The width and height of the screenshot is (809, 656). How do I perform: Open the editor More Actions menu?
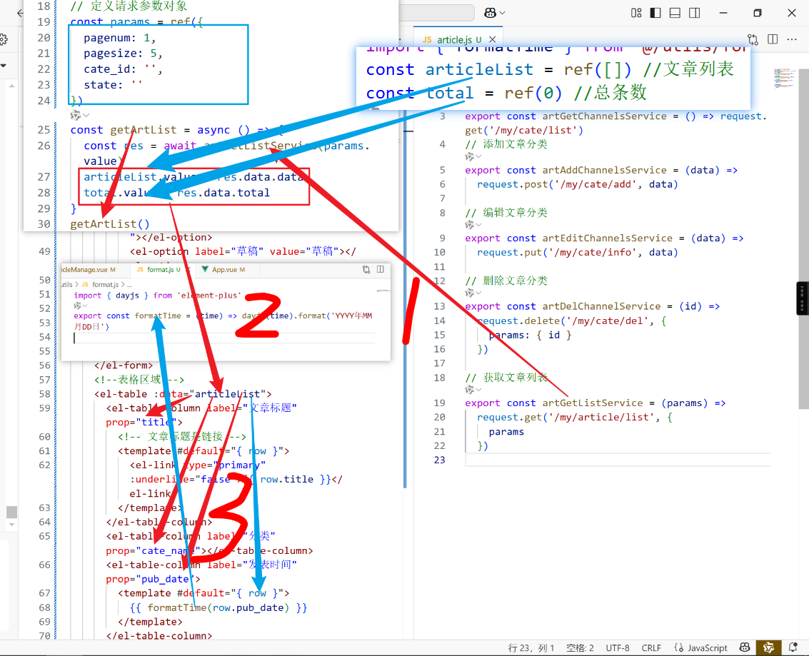point(792,39)
